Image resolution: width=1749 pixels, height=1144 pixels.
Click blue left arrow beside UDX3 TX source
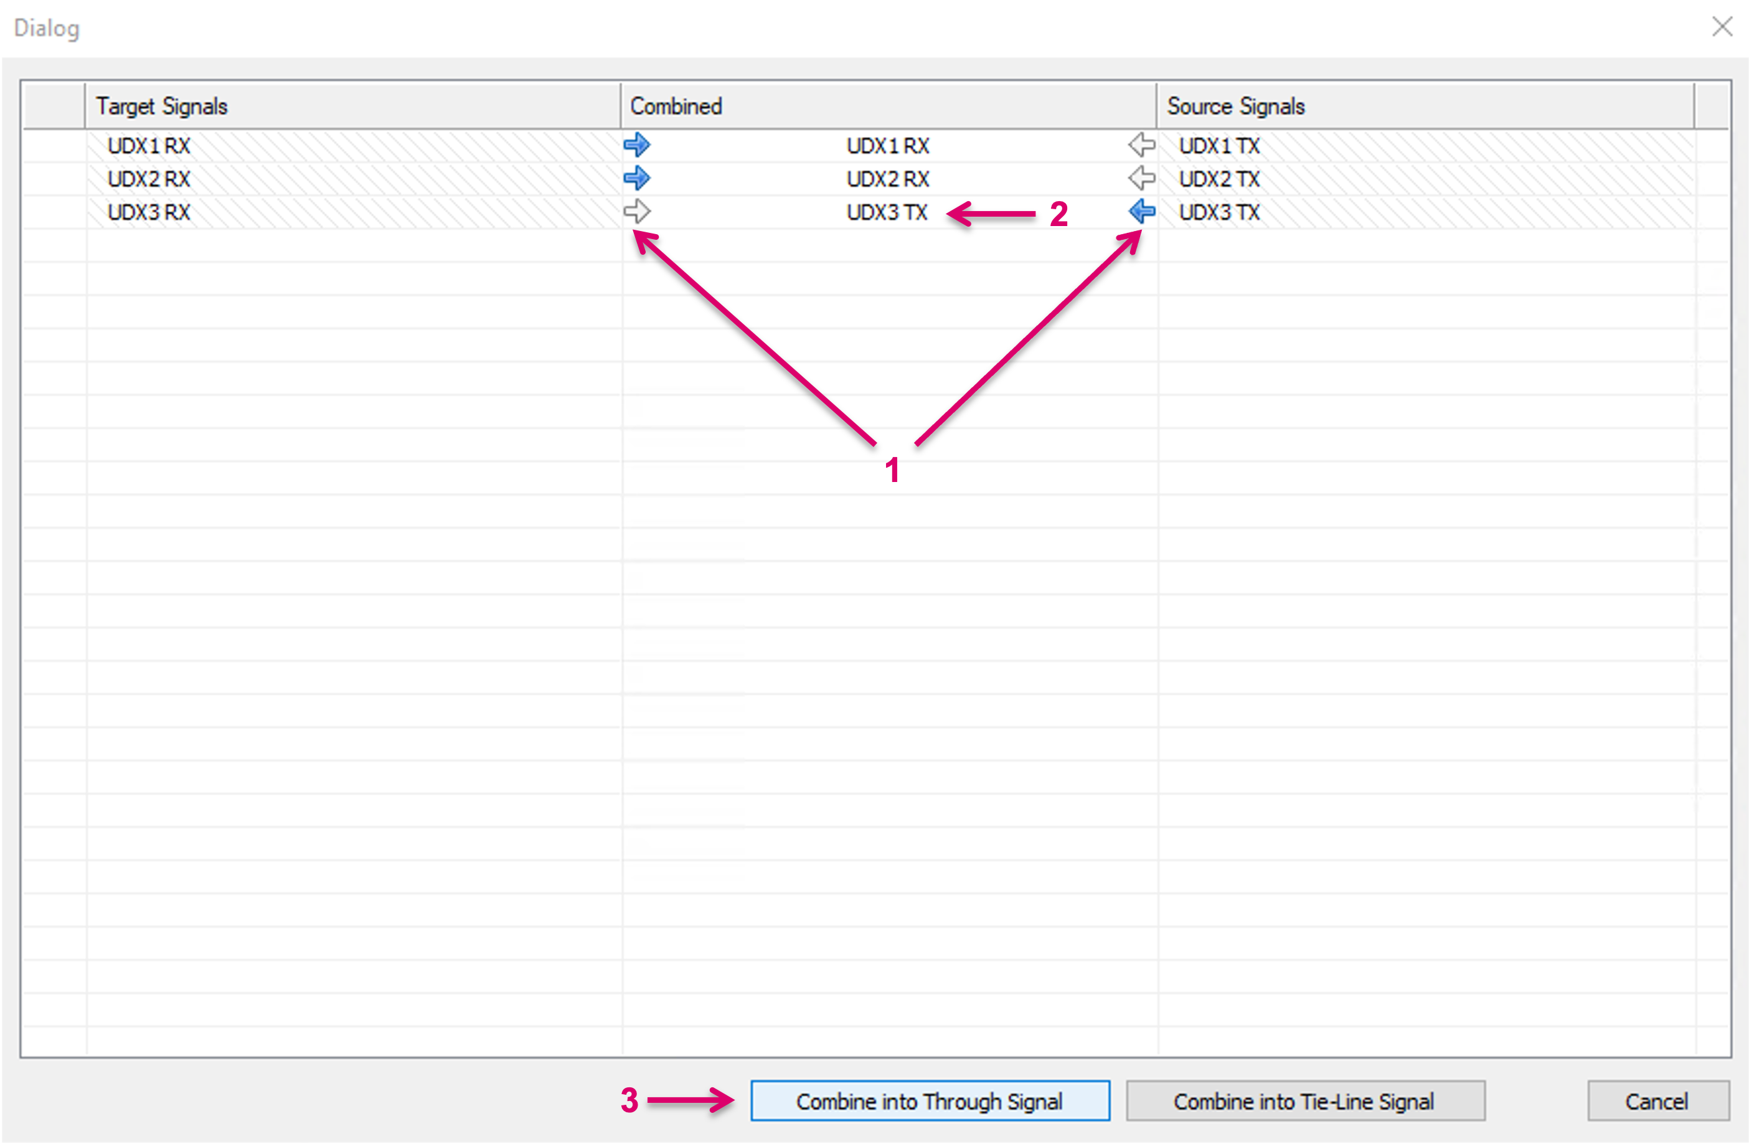pos(1141,212)
